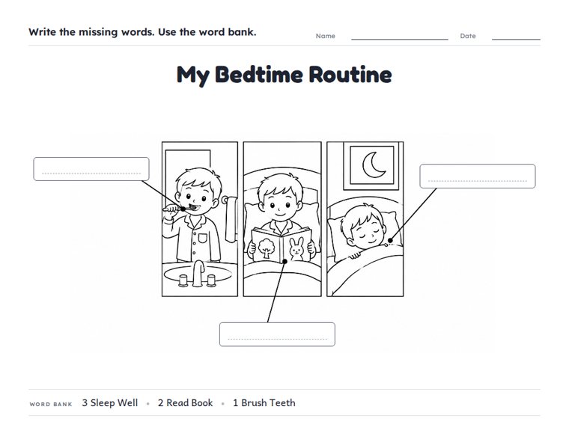Click the rabbit drawing on the book
Image resolution: width=569 pixels, height=439 pixels.
tap(296, 248)
